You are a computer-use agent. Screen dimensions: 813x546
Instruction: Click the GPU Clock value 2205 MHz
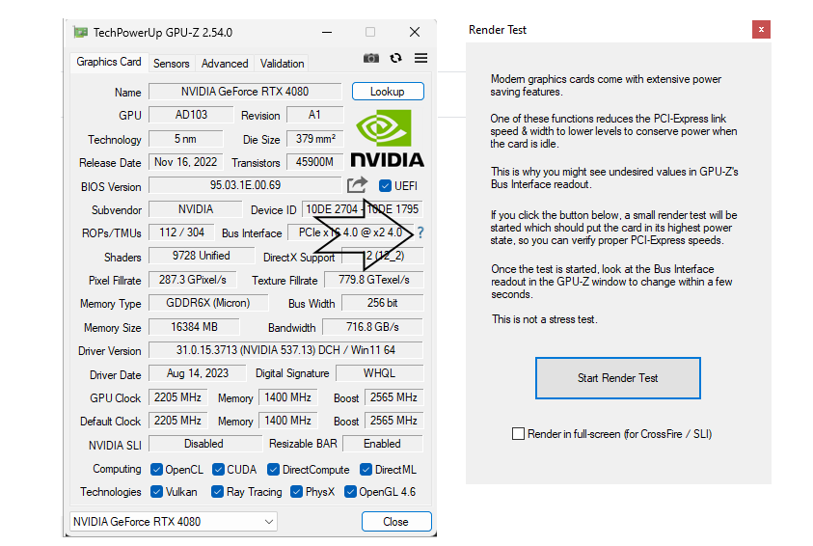click(x=177, y=397)
